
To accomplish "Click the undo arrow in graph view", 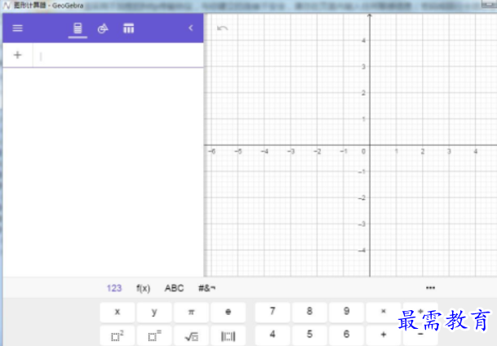I will [223, 29].
